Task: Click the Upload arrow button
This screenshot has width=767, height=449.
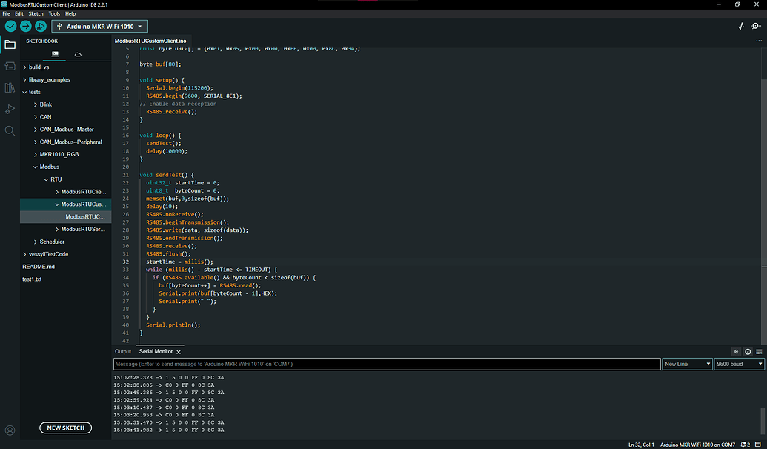Action: 25,26
